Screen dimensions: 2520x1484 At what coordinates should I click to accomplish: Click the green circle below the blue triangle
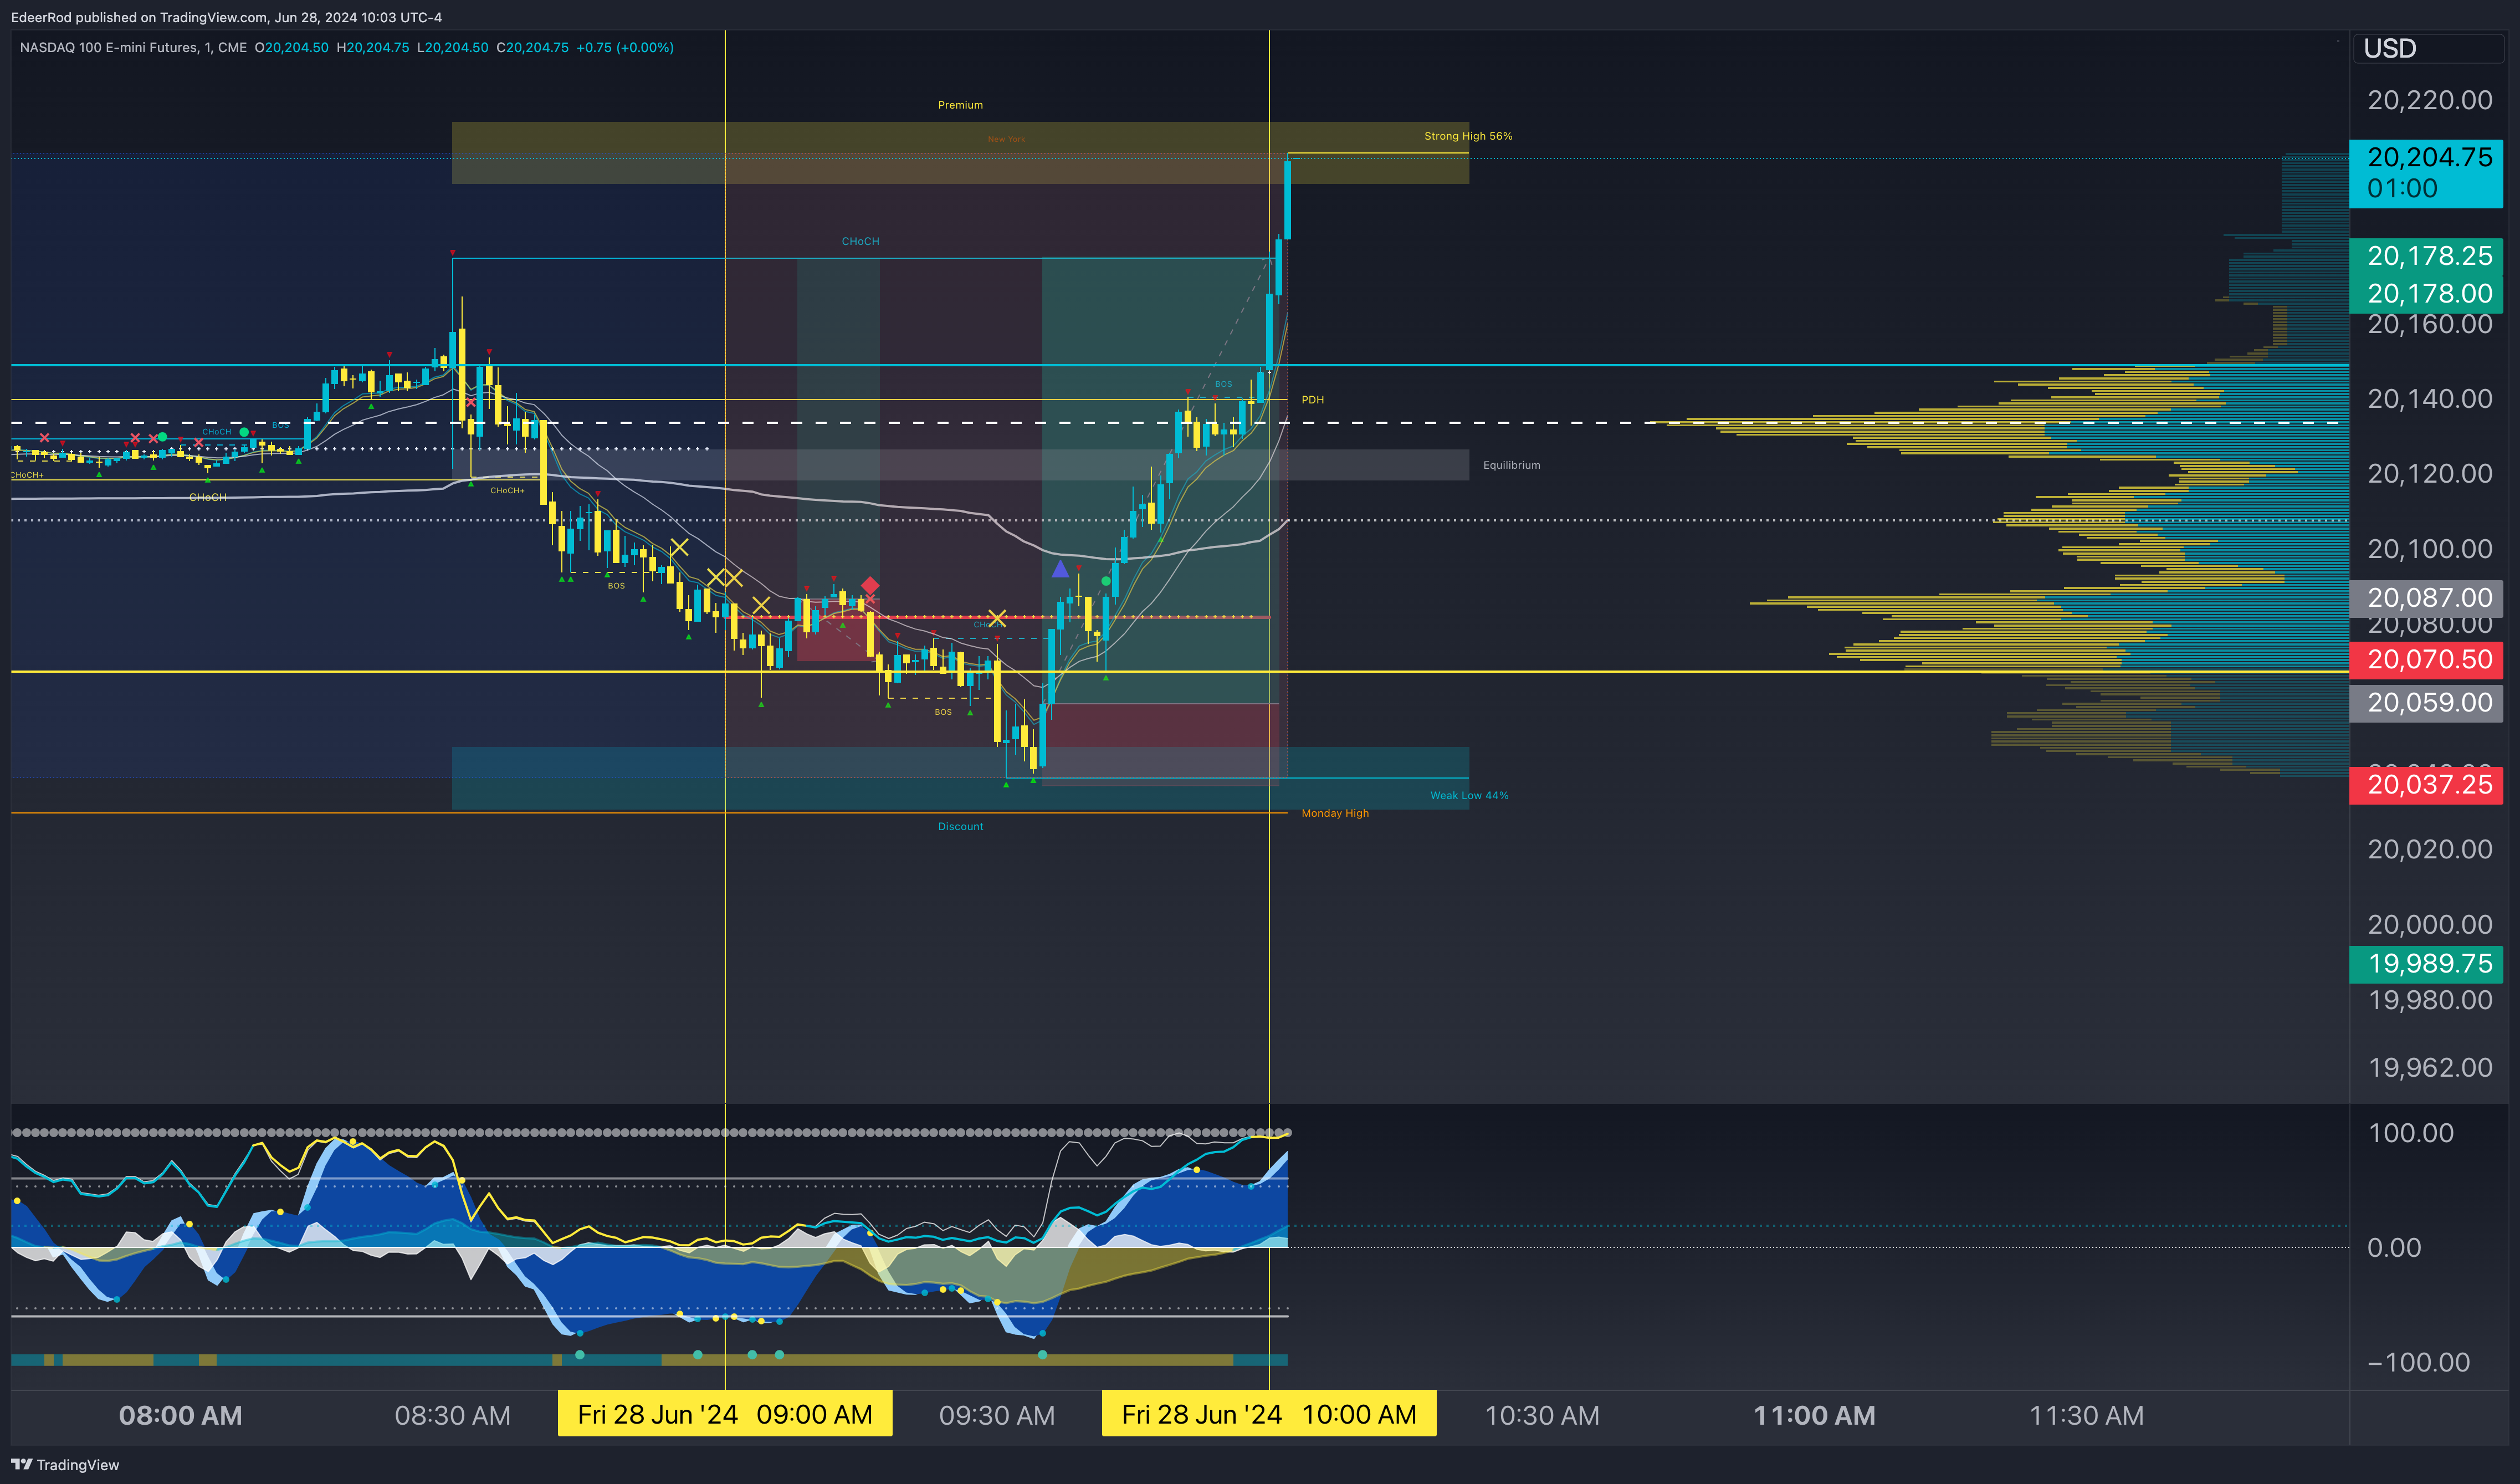[1106, 581]
